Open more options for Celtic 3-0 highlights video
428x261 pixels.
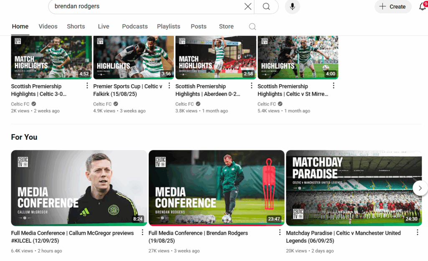(87, 86)
